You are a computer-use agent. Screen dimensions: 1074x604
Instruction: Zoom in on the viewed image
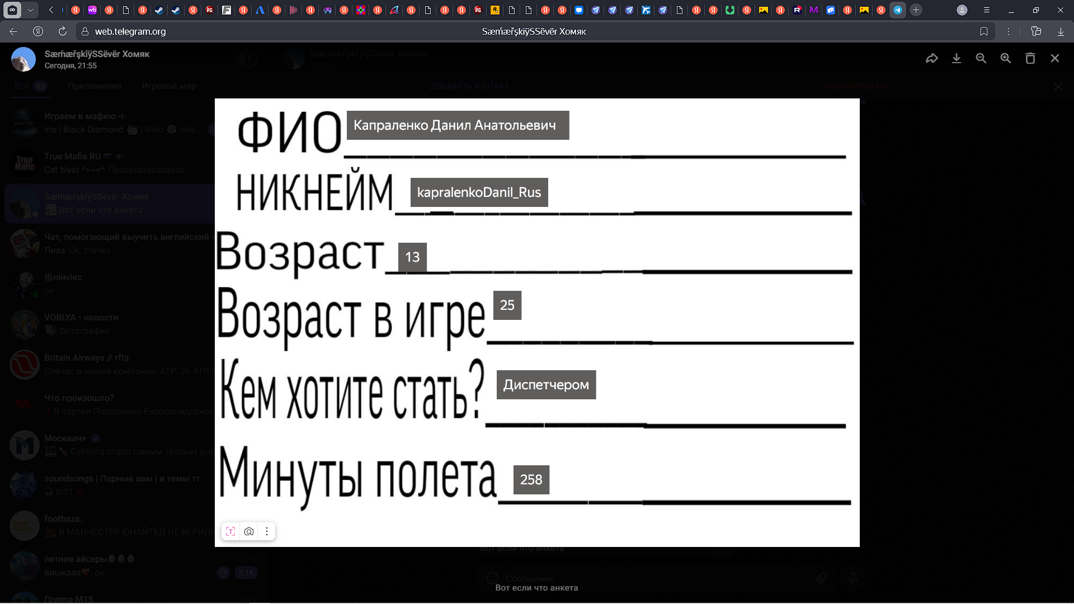[1006, 58]
